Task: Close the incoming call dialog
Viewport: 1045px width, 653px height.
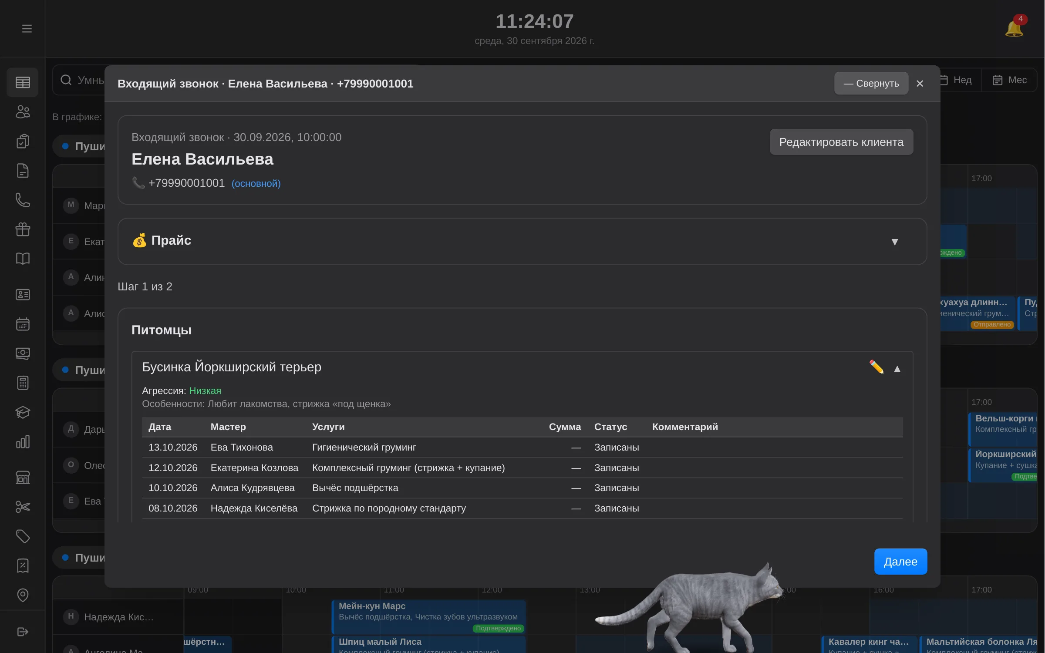Action: (920, 83)
